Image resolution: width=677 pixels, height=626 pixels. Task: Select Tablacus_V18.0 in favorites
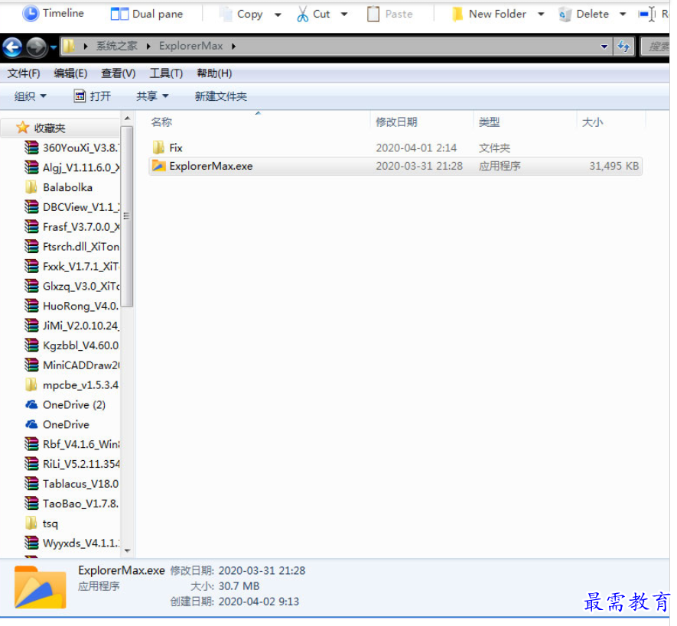(72, 484)
